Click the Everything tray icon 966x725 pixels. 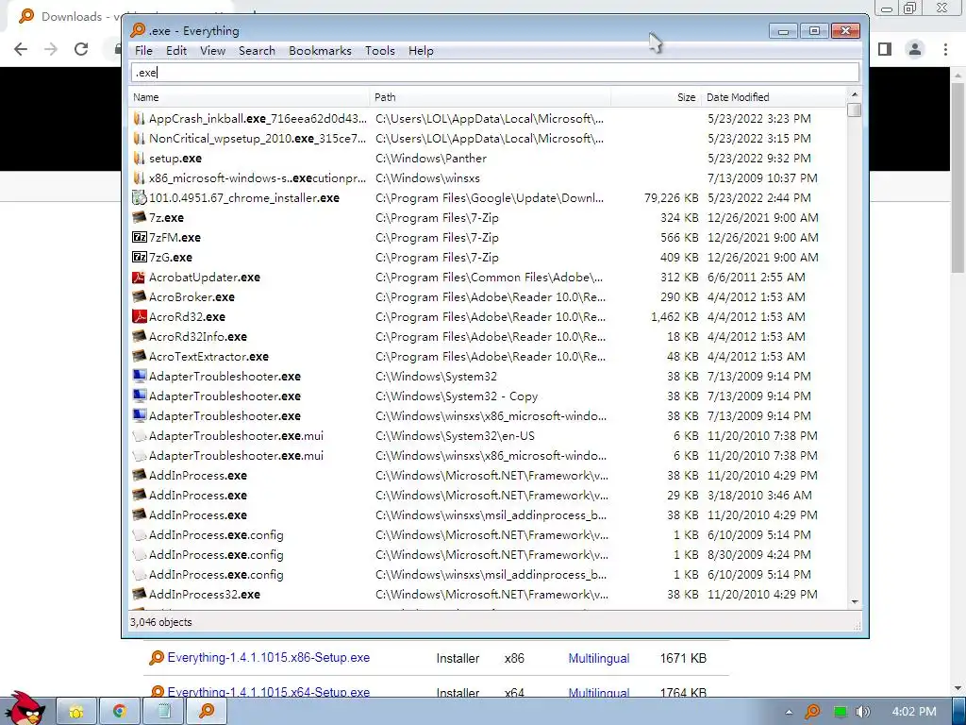(x=812, y=712)
